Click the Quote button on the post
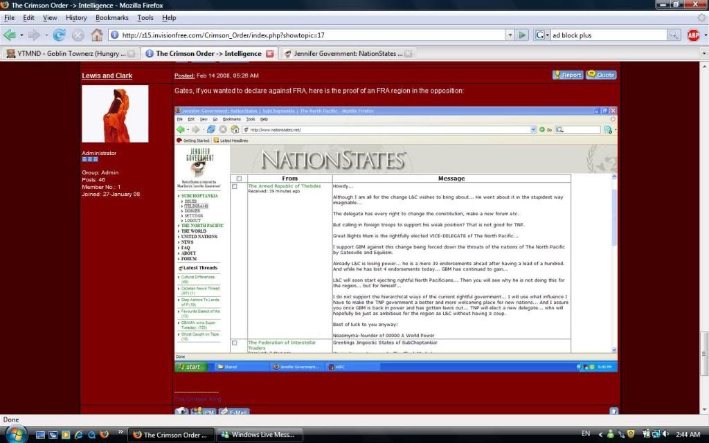The image size is (709, 443). coord(601,75)
